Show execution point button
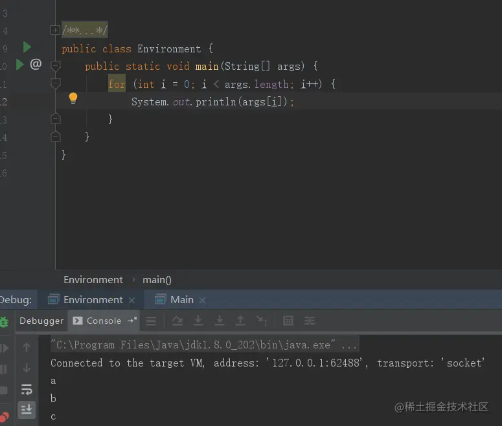The width and height of the screenshot is (502, 426). coord(151,321)
